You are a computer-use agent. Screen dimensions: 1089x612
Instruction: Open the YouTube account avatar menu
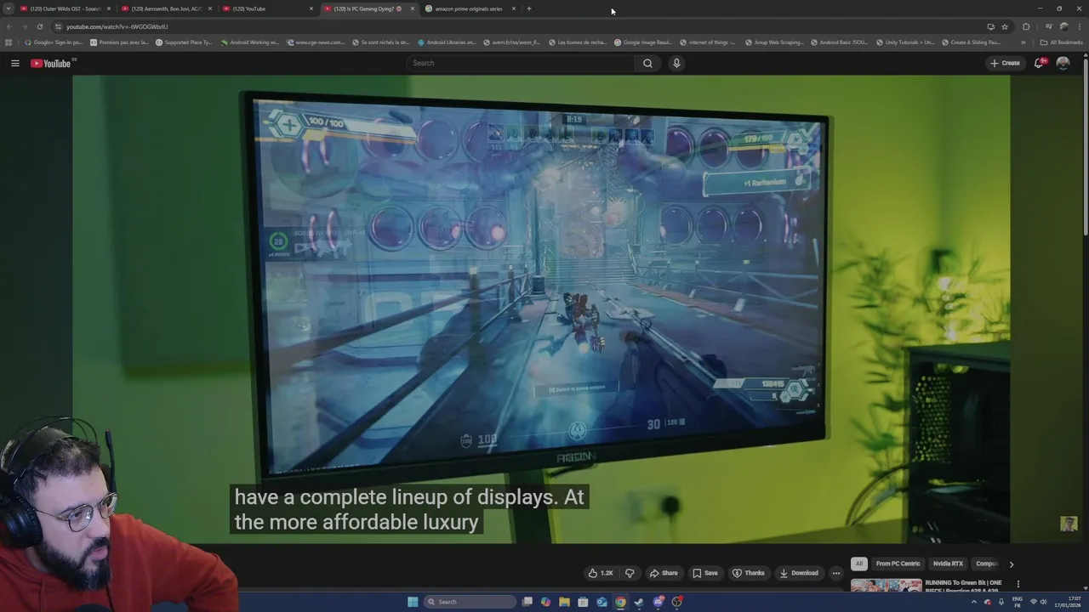[1063, 63]
